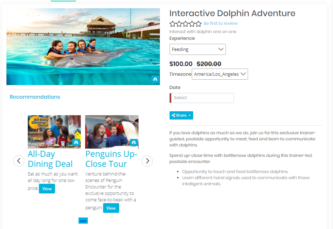Click View button under All-Day Dining Deal
The width and height of the screenshot is (333, 229).
47,188
